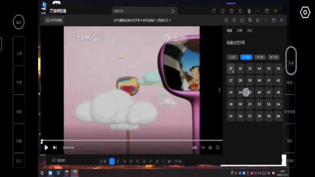Jump to page 5 in the pagination
This screenshot has width=315, height=177.
click(x=137, y=161)
